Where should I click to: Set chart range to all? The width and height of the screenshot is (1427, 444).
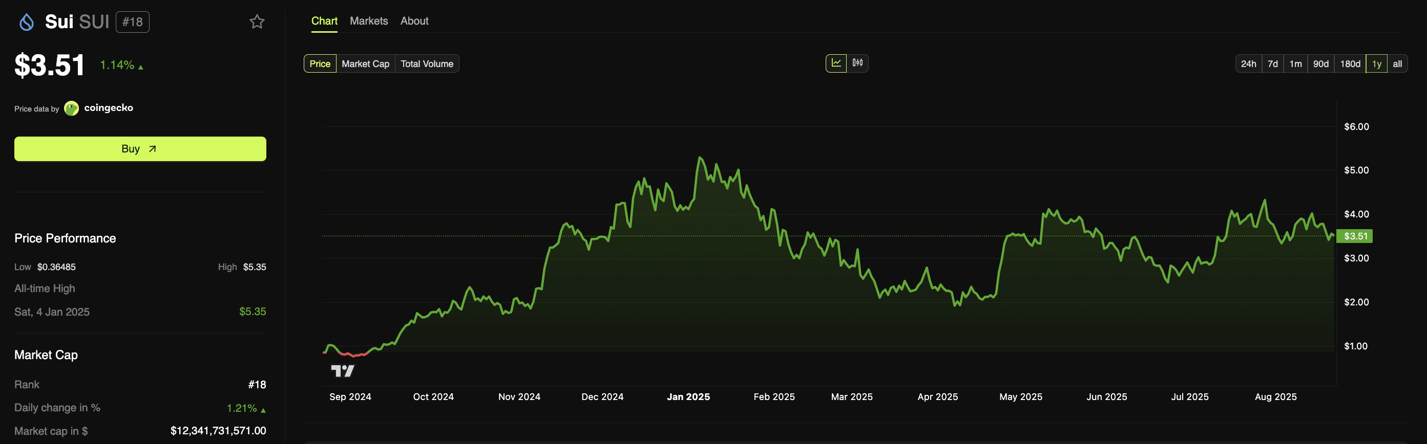(1397, 63)
